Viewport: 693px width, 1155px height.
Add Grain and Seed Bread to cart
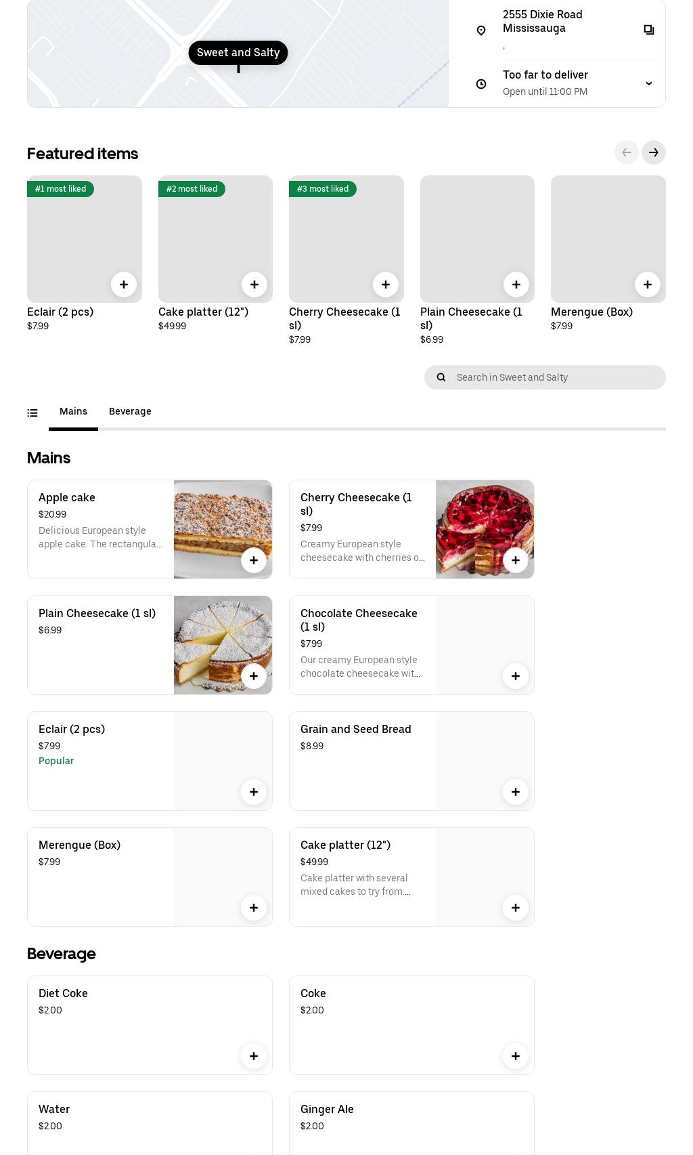tap(516, 792)
